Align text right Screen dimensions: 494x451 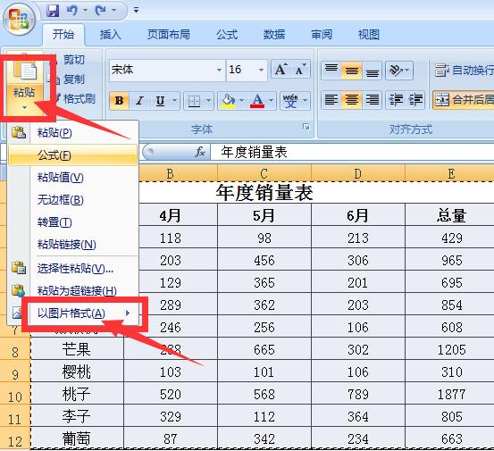coord(373,100)
